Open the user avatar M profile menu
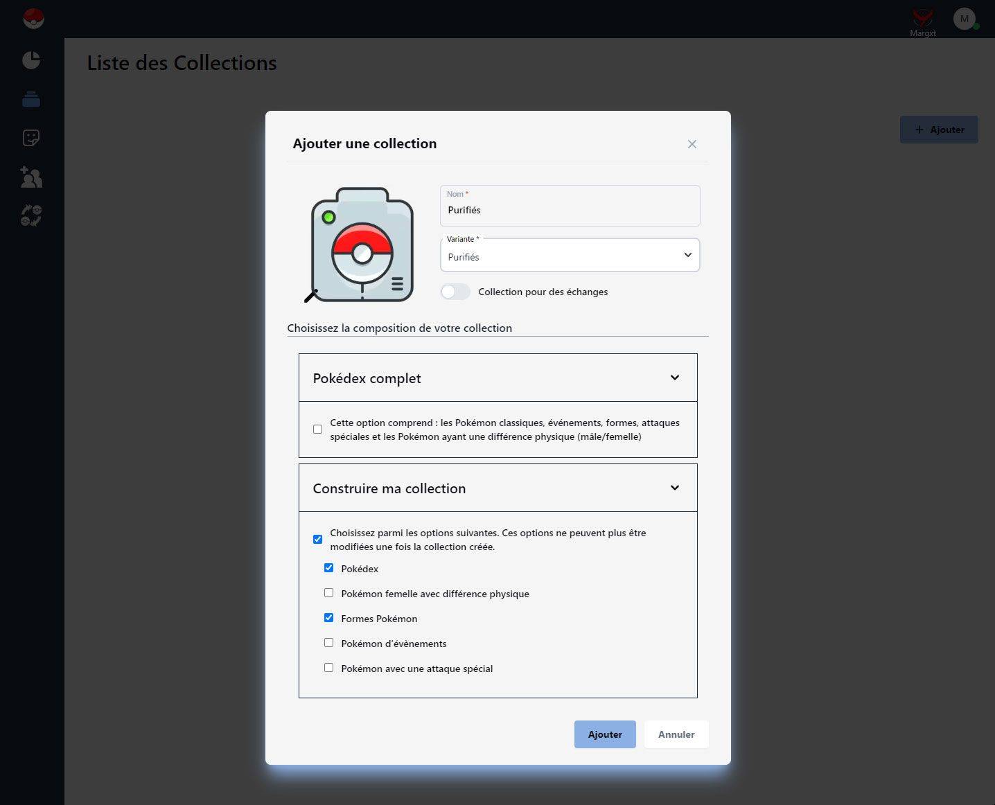 coord(964,19)
